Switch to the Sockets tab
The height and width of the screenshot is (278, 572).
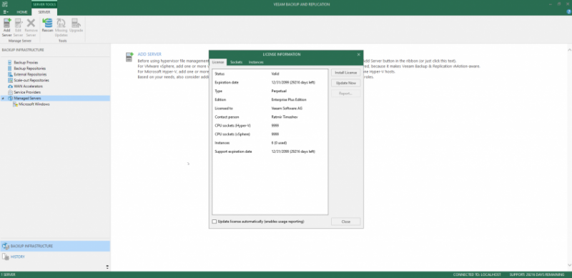(236, 62)
